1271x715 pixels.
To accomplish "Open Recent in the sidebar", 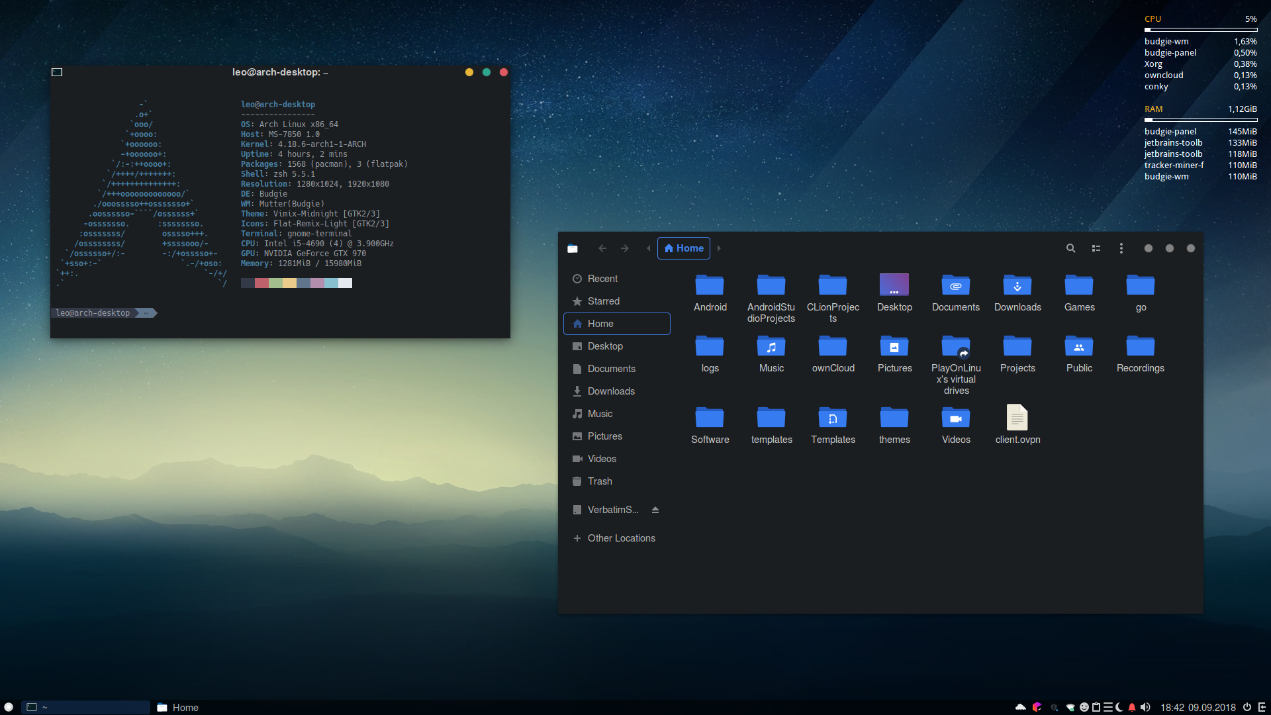I will point(616,279).
